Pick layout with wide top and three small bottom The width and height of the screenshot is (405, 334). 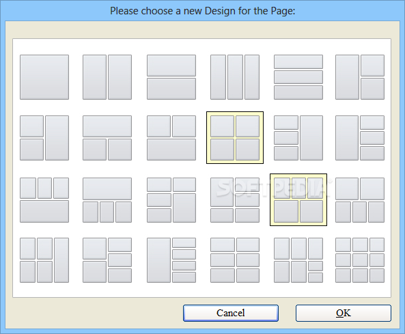click(x=107, y=199)
